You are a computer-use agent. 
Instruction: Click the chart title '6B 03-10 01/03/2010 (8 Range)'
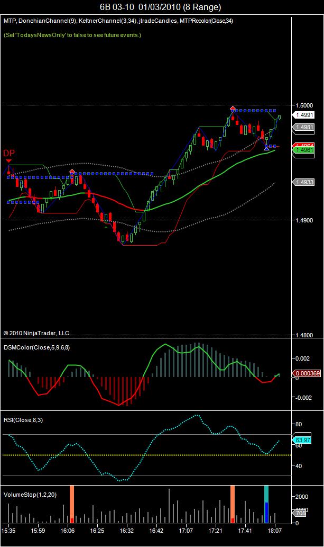point(161,7)
